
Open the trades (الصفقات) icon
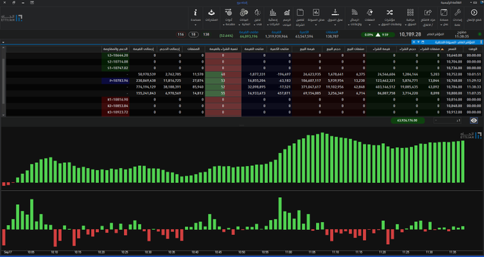point(369,12)
